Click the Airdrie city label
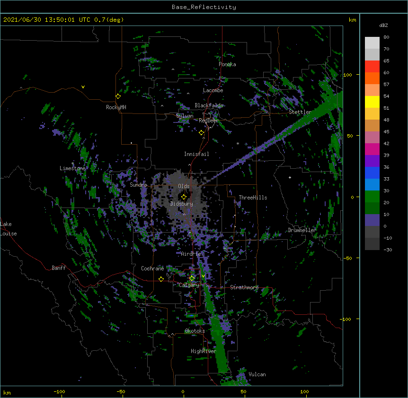 click(191, 254)
